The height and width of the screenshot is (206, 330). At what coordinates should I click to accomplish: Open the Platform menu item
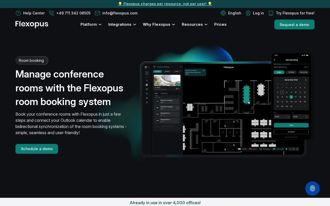[x=89, y=24]
